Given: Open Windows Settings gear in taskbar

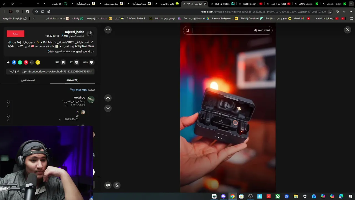Looking at the screenshot, I should pos(305,196).
